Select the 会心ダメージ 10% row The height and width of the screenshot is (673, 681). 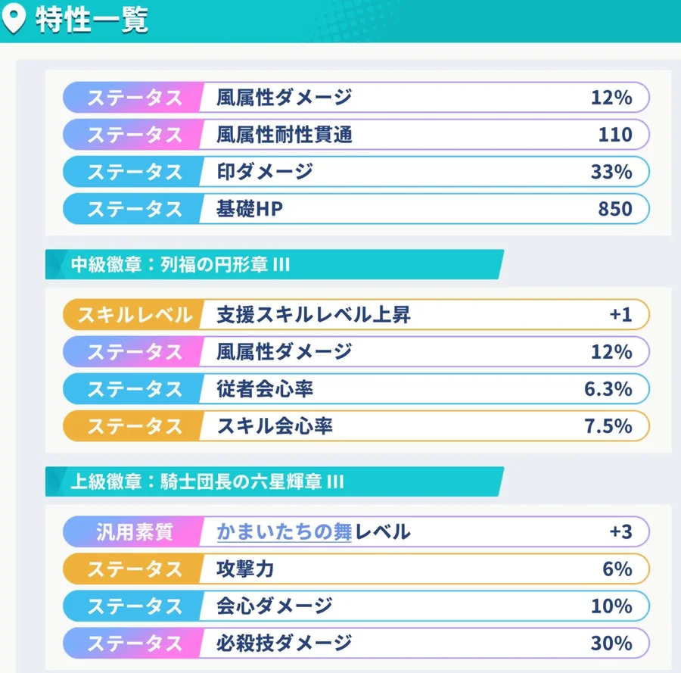click(424, 606)
